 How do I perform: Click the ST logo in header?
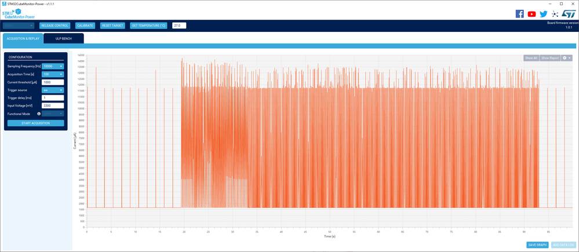[x=569, y=14]
